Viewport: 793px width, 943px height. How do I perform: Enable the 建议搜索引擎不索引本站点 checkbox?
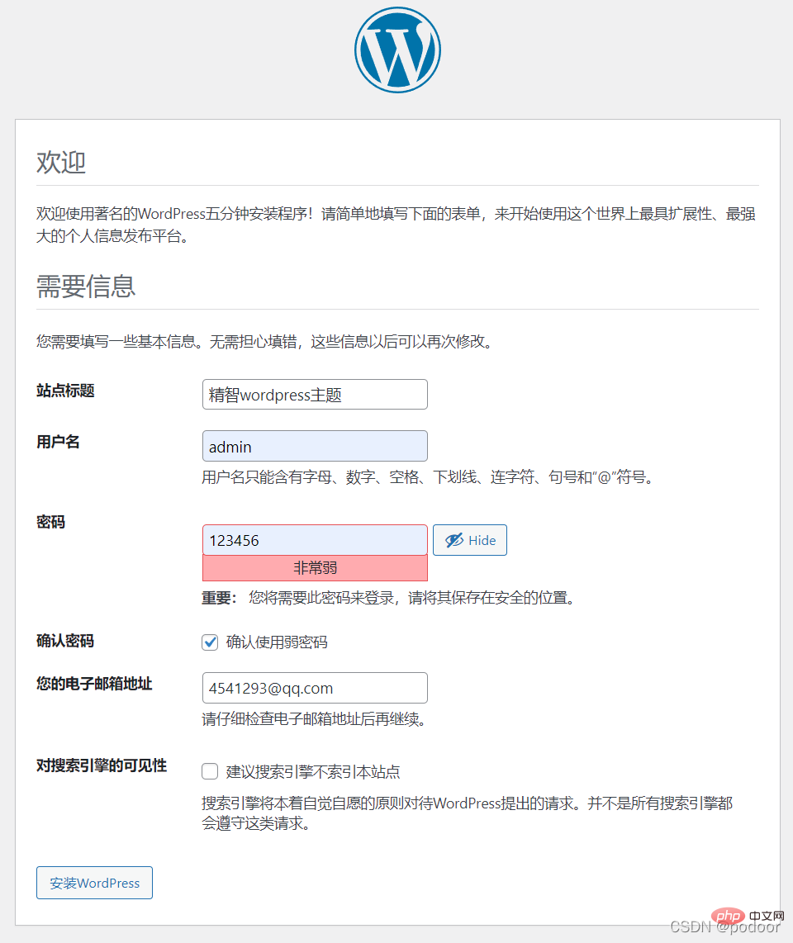click(210, 771)
